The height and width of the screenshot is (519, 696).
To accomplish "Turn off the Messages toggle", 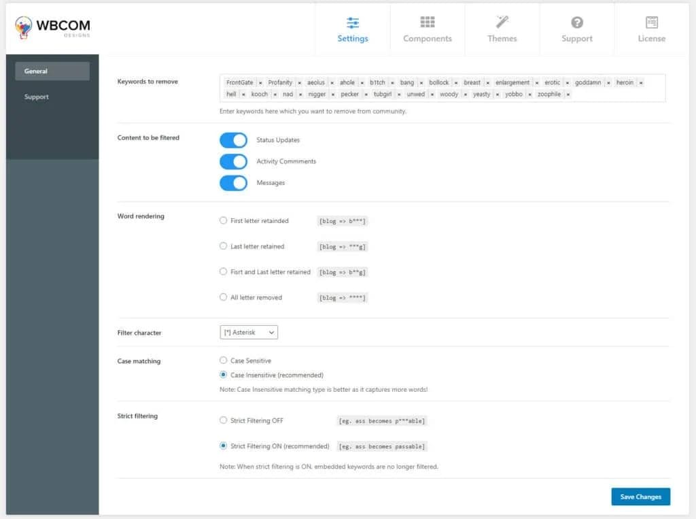I will pyautogui.click(x=233, y=183).
